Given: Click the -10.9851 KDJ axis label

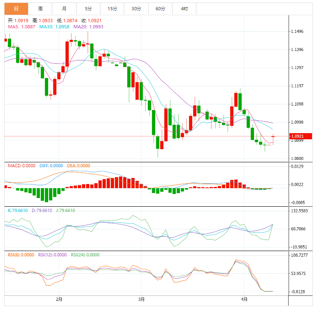Looking at the screenshot, I should [298, 247].
